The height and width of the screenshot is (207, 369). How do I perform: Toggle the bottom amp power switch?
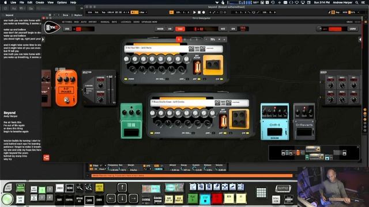pos(152,133)
